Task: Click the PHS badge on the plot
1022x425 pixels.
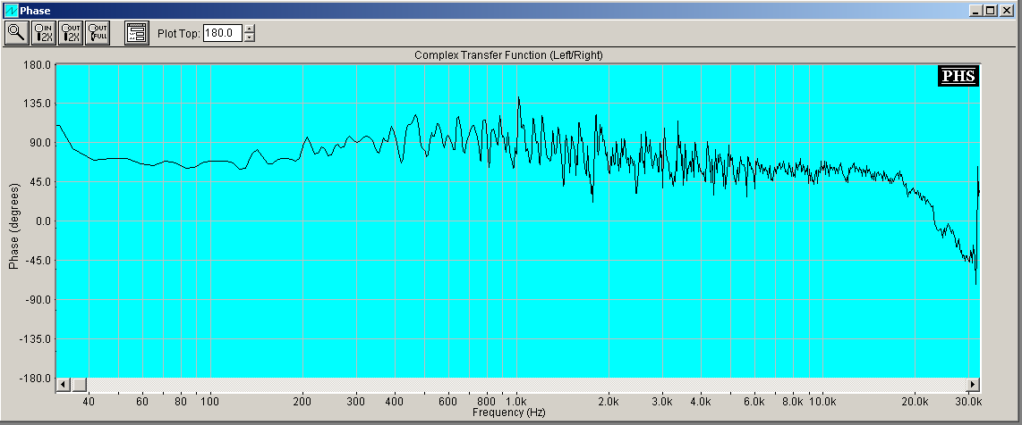Action: click(958, 76)
